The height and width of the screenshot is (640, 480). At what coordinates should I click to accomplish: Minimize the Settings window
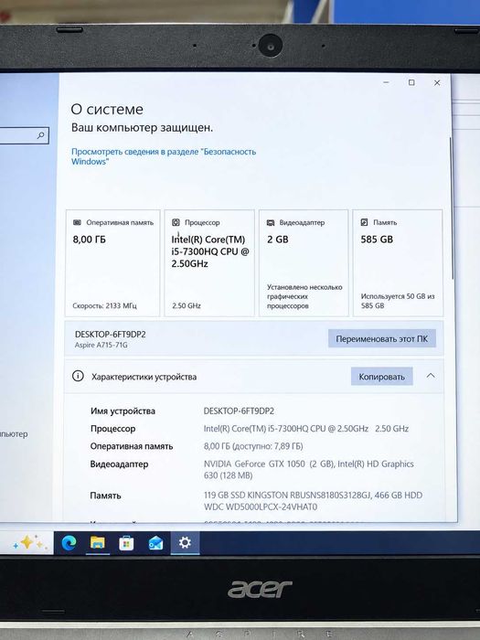(x=386, y=82)
